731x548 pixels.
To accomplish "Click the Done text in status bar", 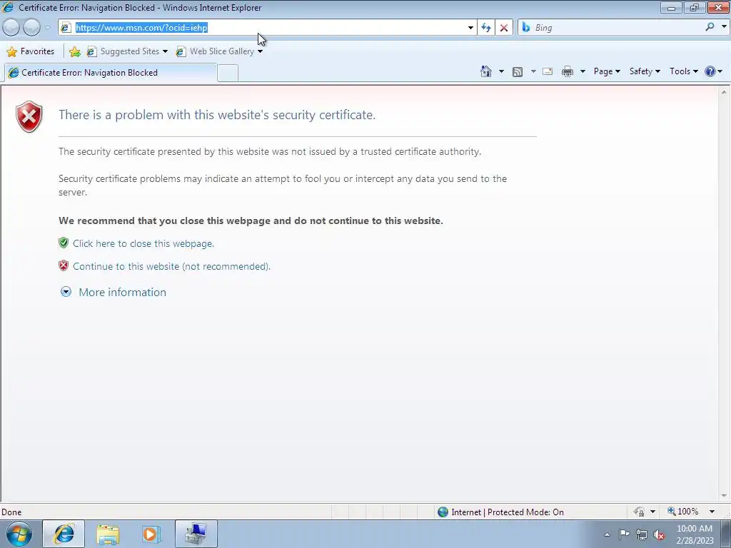I will 11,512.
